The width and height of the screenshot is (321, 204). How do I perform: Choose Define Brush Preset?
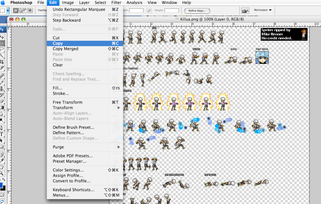pyautogui.click(x=85, y=127)
